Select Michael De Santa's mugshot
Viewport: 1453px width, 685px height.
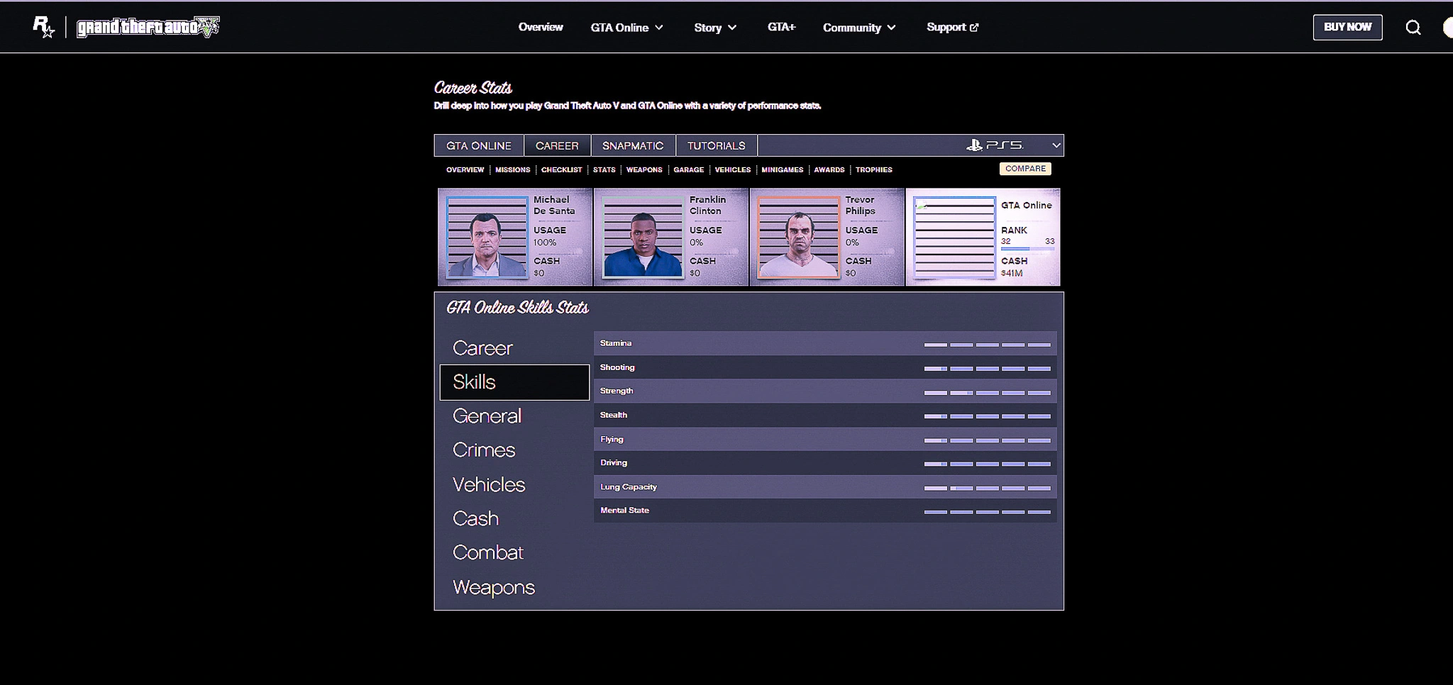click(x=487, y=237)
